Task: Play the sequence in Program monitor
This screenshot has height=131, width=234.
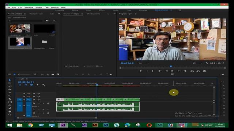Action: pos(173,71)
